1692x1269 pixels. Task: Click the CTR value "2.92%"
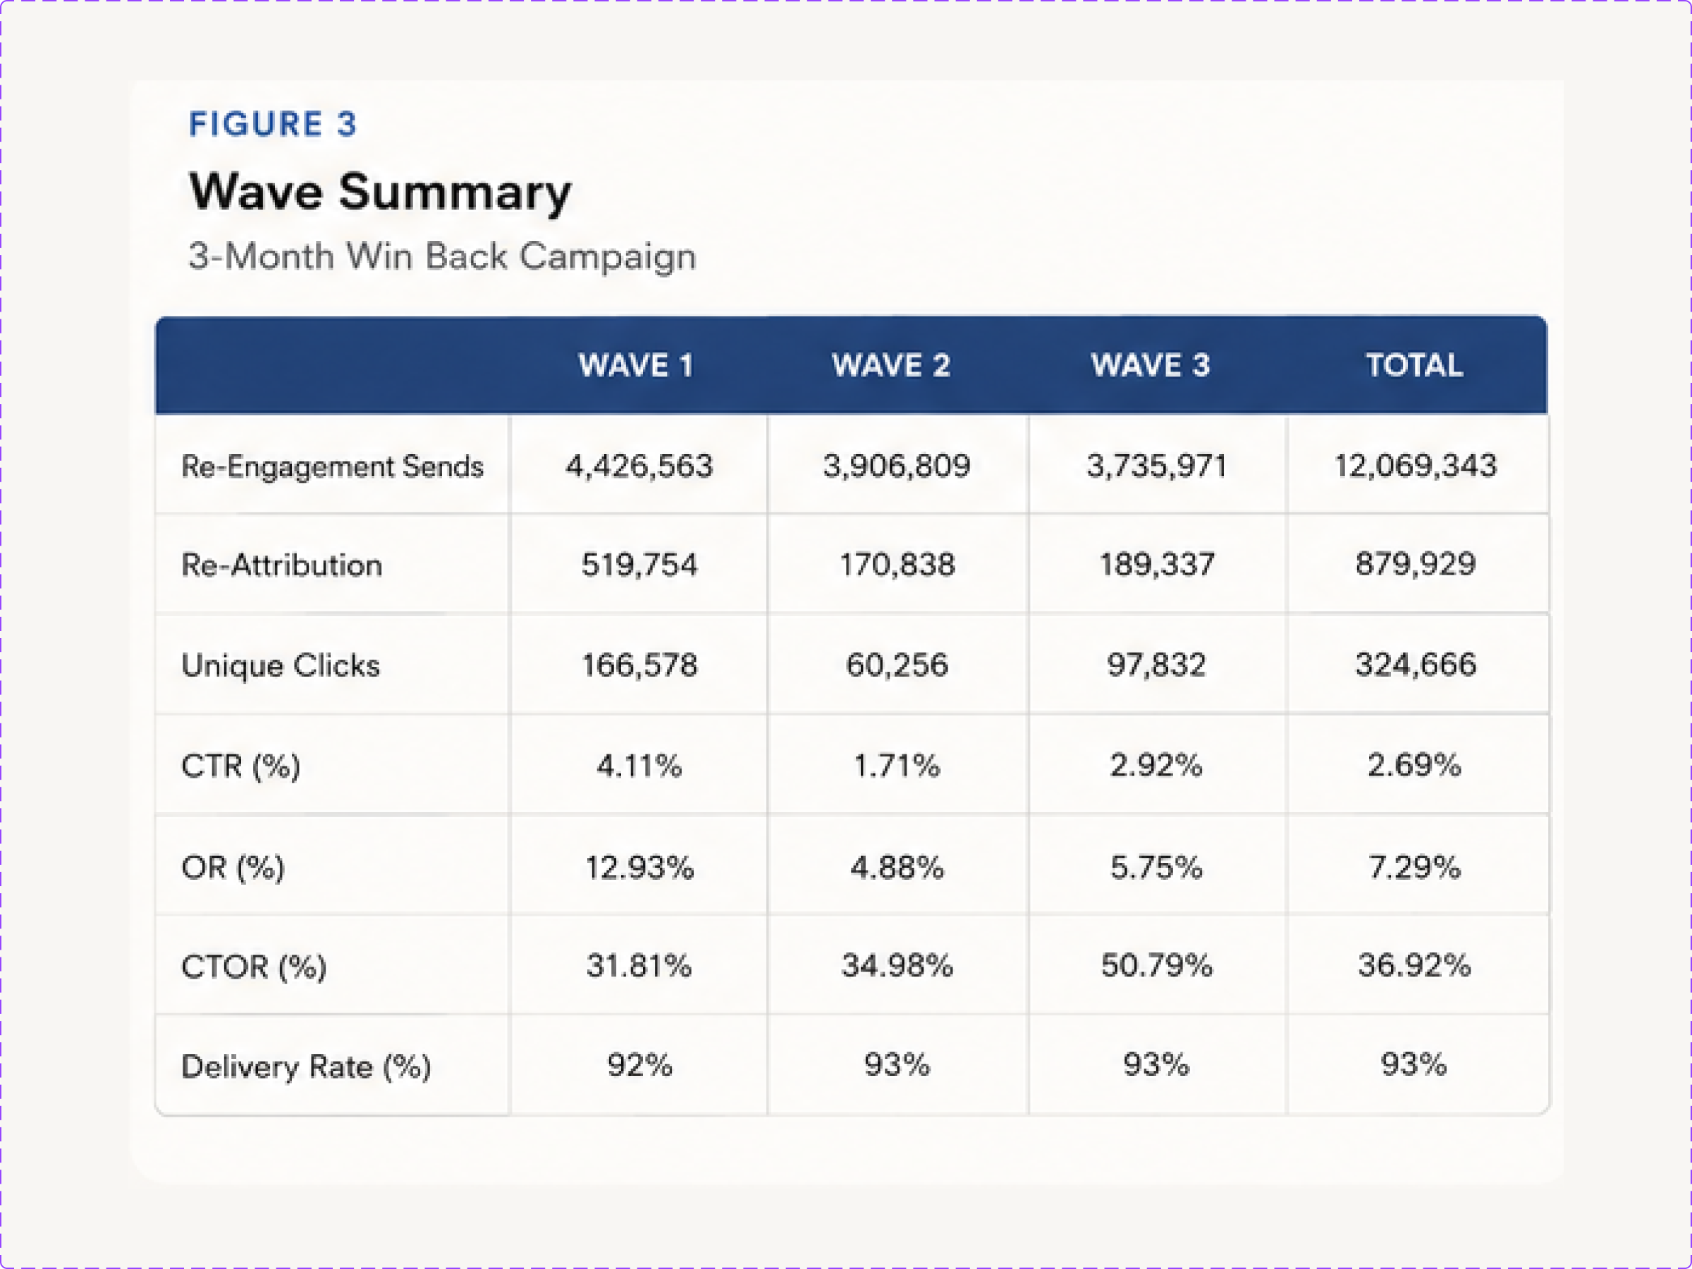(x=1155, y=766)
